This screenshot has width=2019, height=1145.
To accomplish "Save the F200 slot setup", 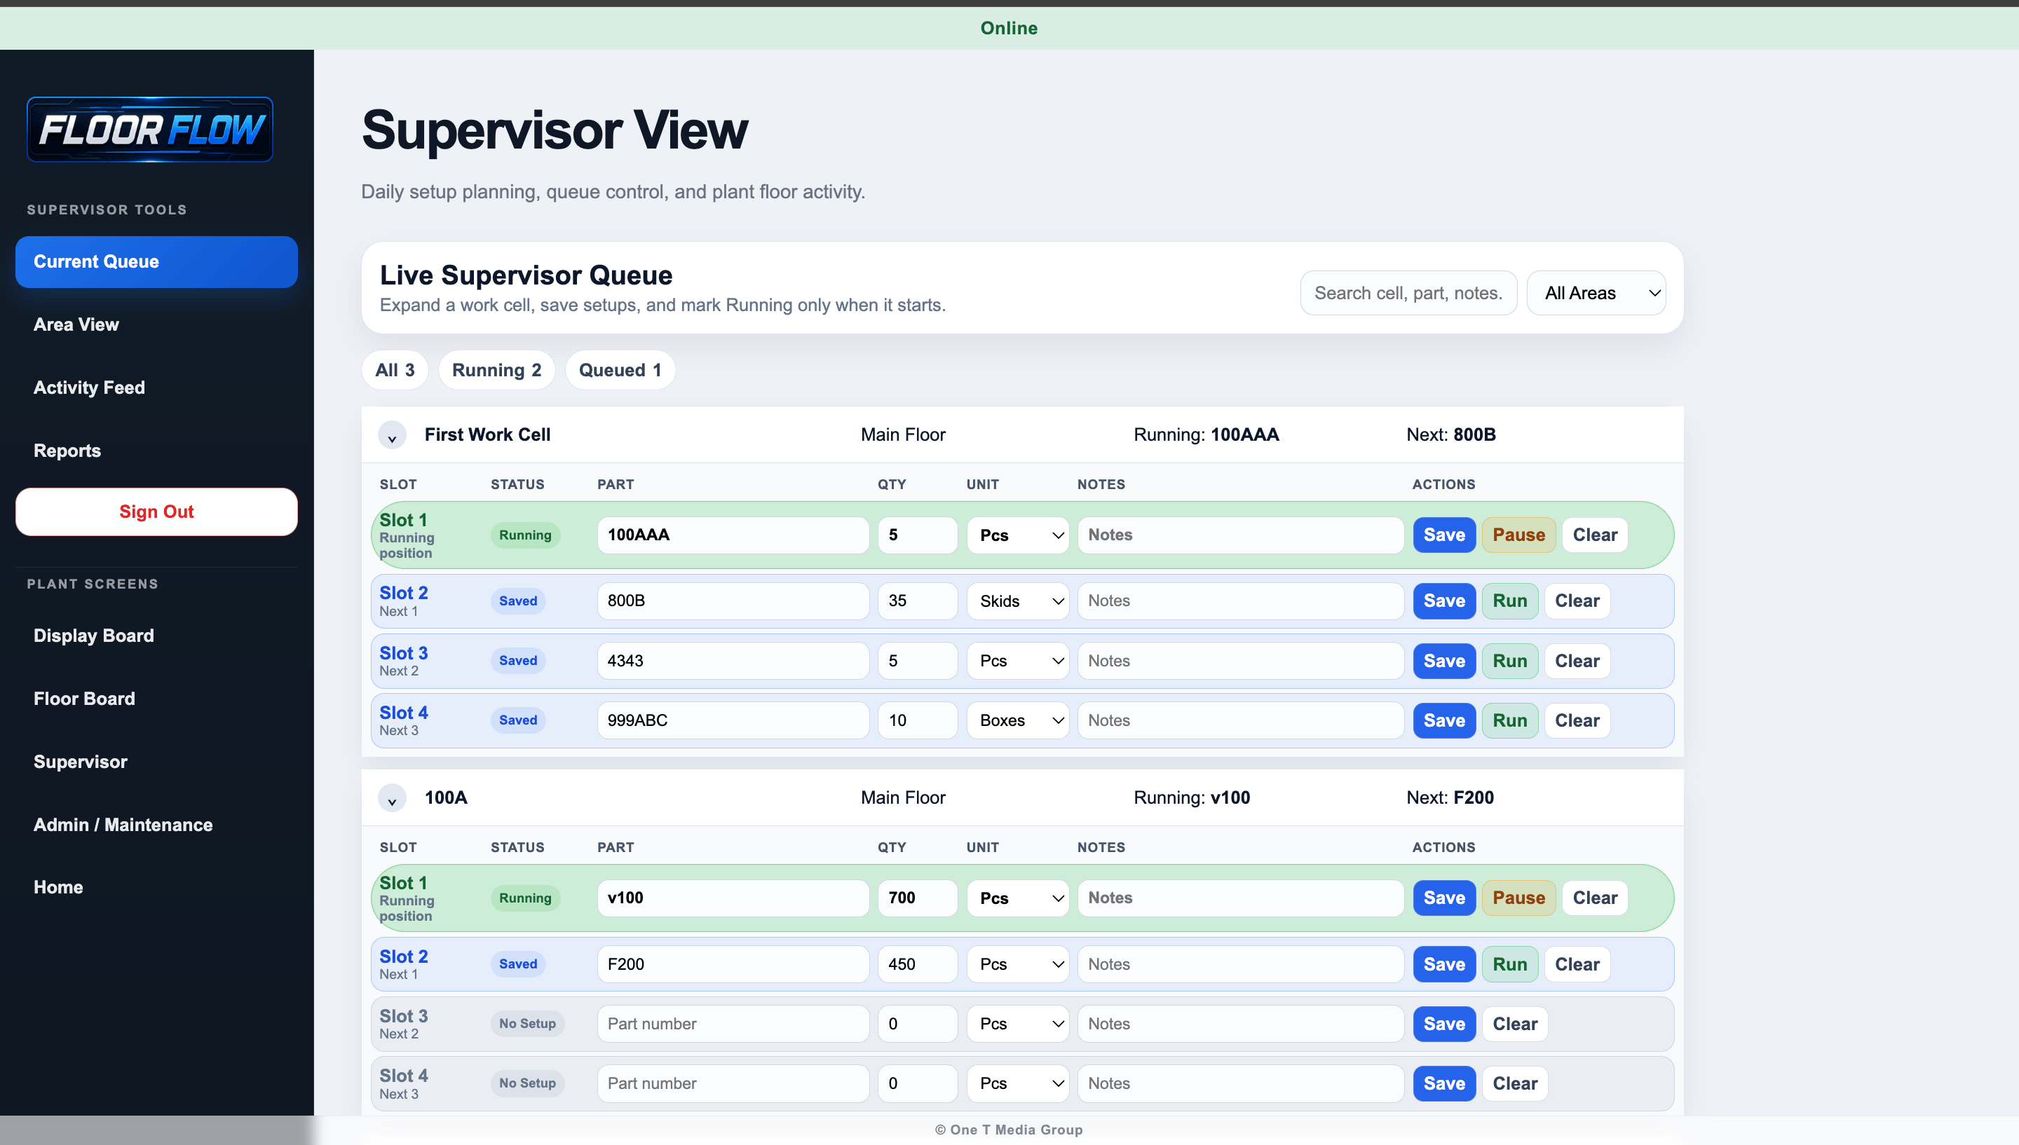I will [x=1444, y=964].
